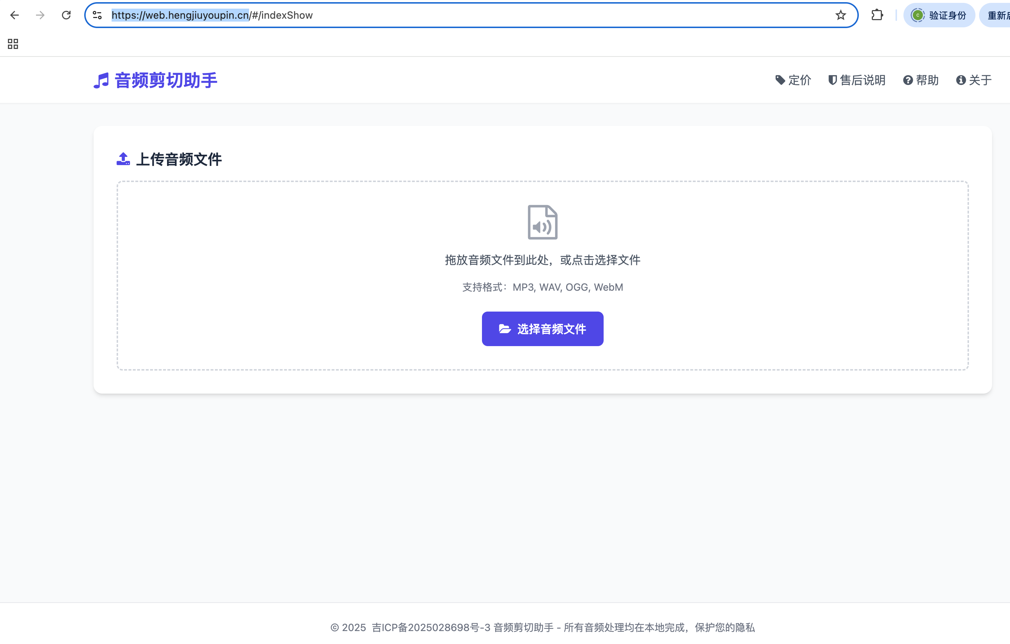
Task: Click the dashed audio drop zone text
Action: pyautogui.click(x=542, y=260)
